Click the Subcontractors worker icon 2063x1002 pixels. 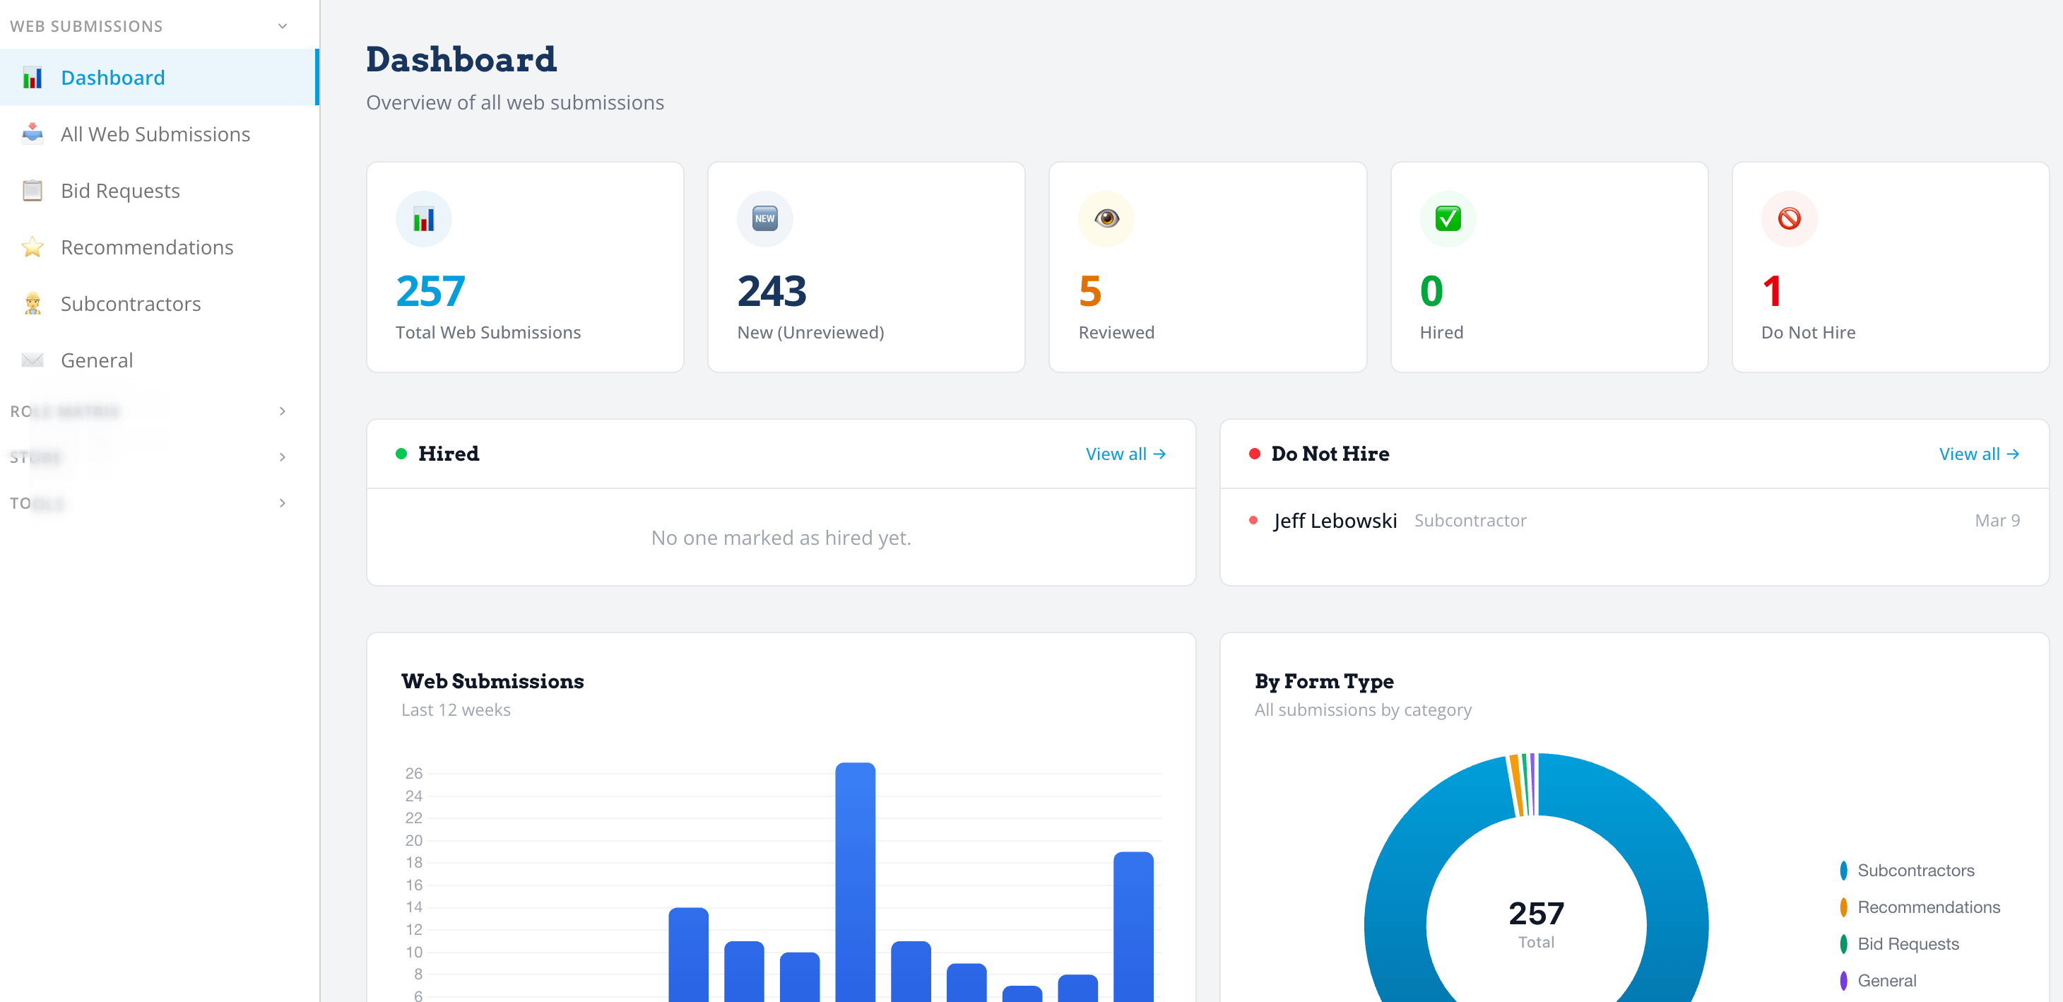pyautogui.click(x=32, y=304)
